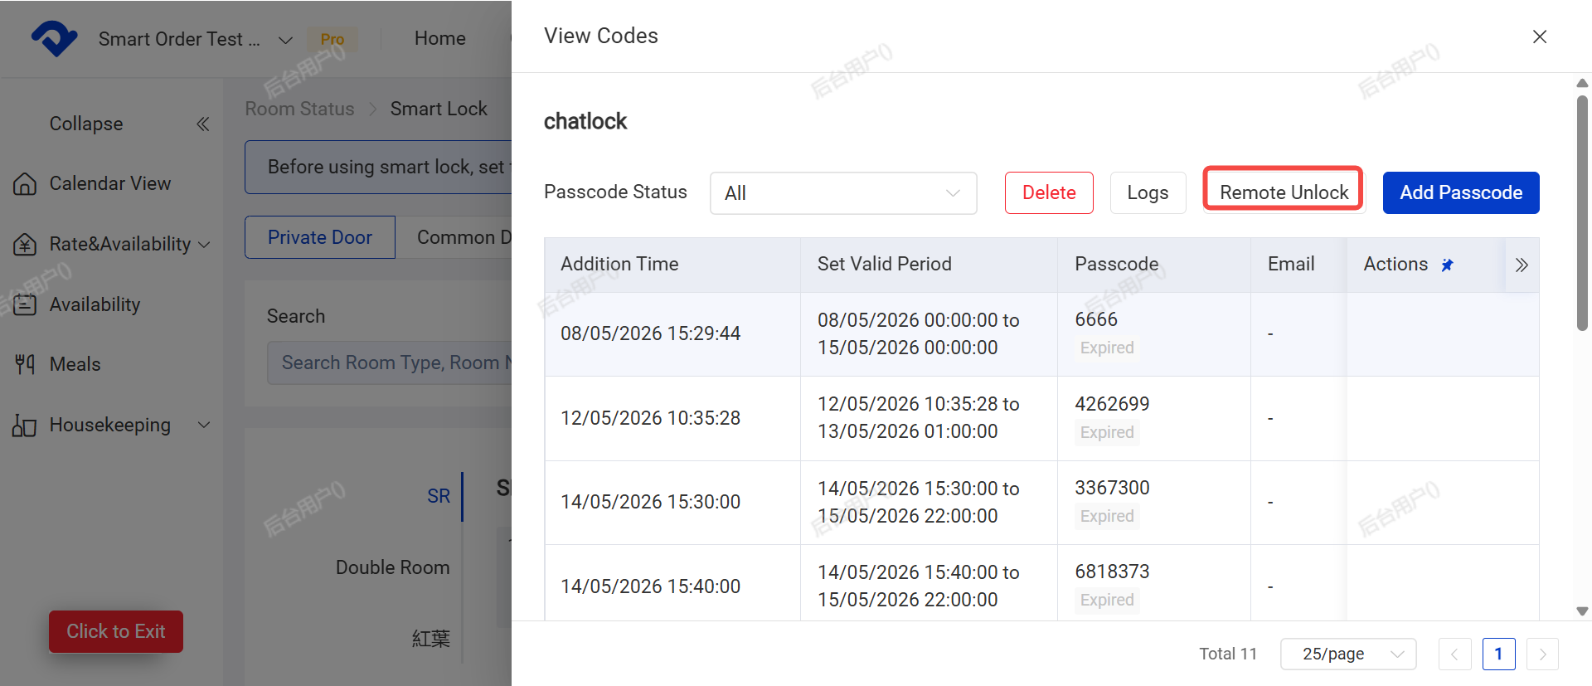
Task: Click the Double Room label
Action: (x=392, y=567)
